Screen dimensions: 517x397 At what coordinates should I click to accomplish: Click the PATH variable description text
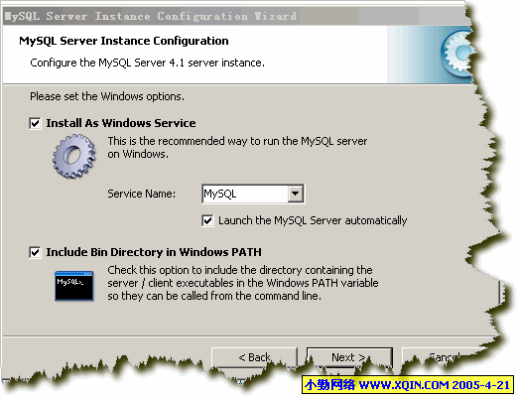(x=243, y=283)
